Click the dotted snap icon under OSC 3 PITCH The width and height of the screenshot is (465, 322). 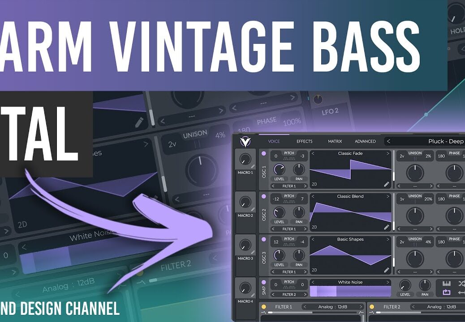289,245
